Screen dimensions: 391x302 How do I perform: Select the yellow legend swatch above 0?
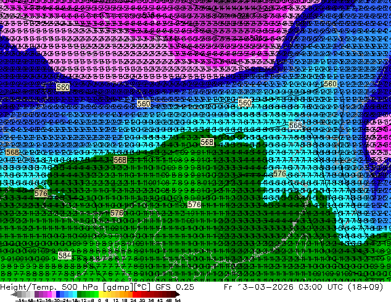(x=101, y=294)
